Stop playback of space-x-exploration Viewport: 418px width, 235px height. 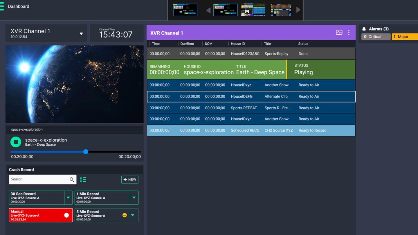pyautogui.click(x=16, y=142)
